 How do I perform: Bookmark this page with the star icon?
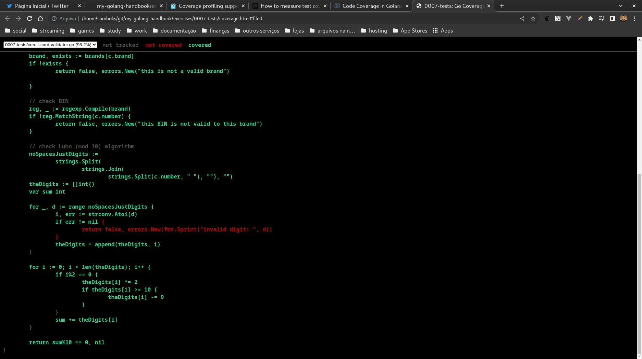tap(533, 18)
